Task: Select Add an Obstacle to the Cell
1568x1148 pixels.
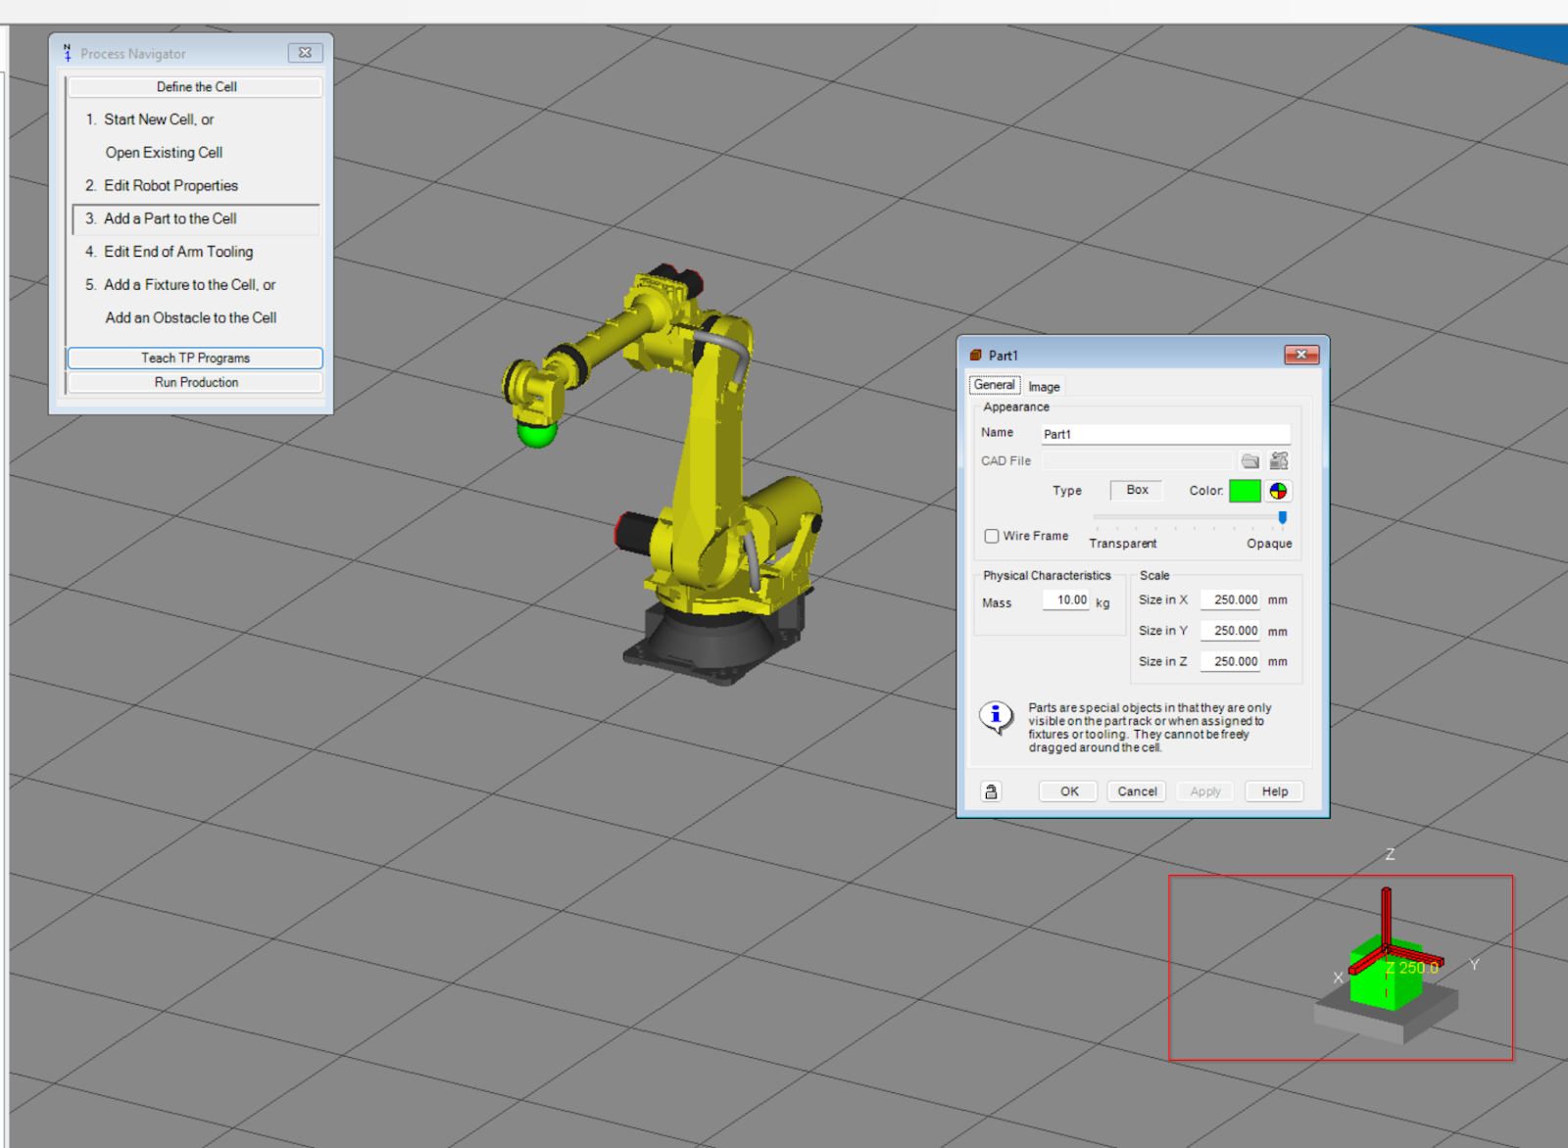Action: click(191, 318)
